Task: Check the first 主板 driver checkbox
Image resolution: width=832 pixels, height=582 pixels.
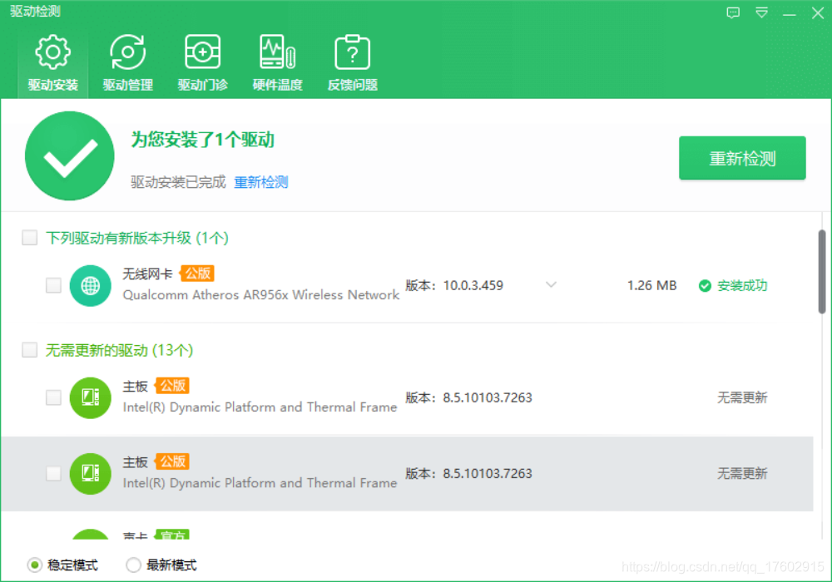Action: pos(53,397)
